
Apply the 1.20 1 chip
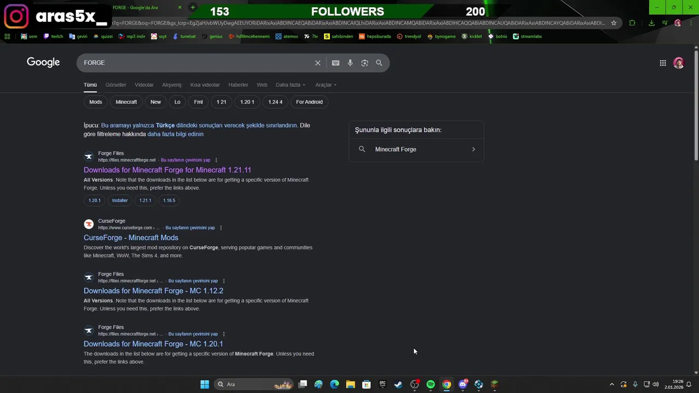coord(247,102)
